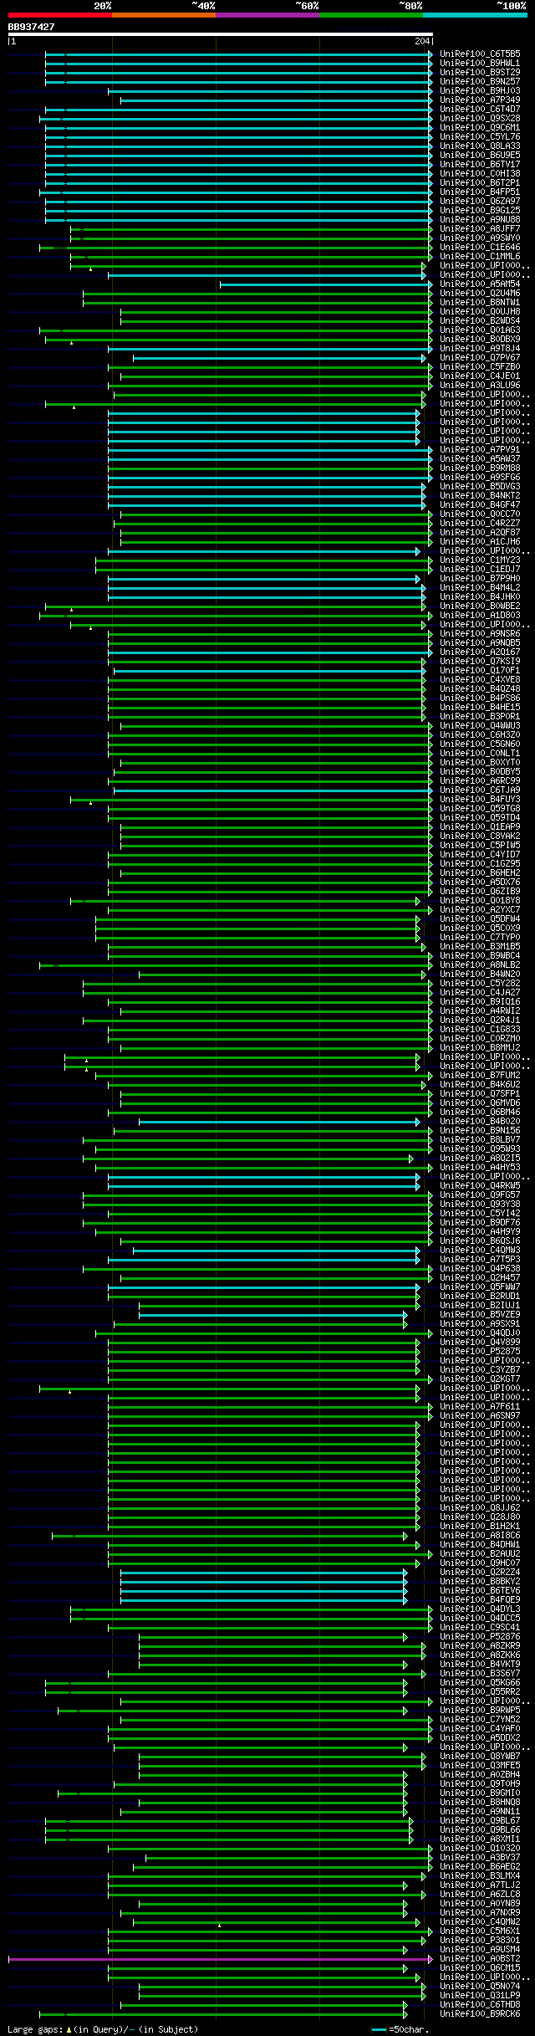Click the =50char. scale legend

pyautogui.click(x=400, y=2030)
